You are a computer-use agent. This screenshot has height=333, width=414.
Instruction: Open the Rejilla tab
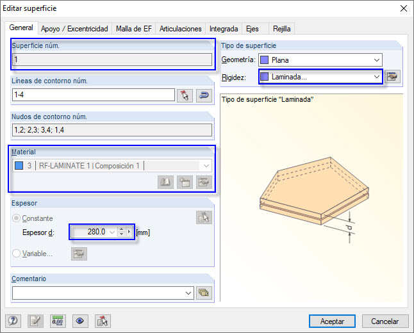pos(282,29)
